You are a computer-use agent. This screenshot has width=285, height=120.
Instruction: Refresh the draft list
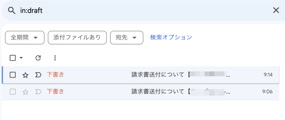pyautogui.click(x=38, y=58)
